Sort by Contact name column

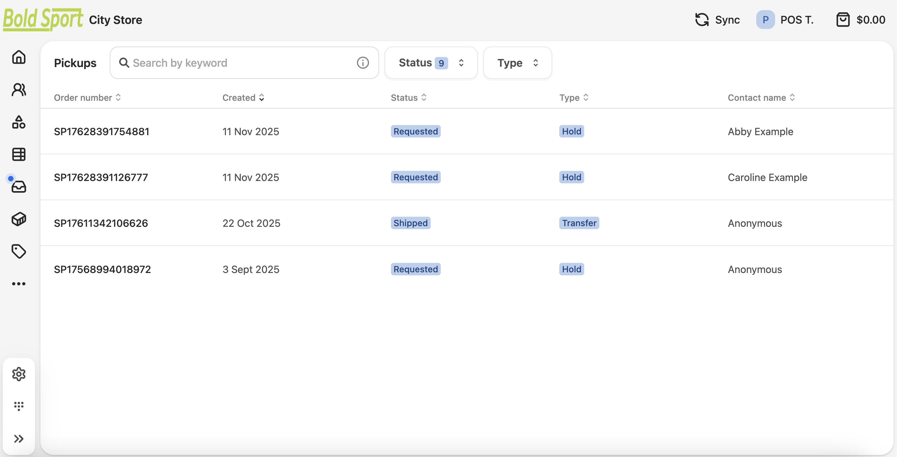(761, 98)
